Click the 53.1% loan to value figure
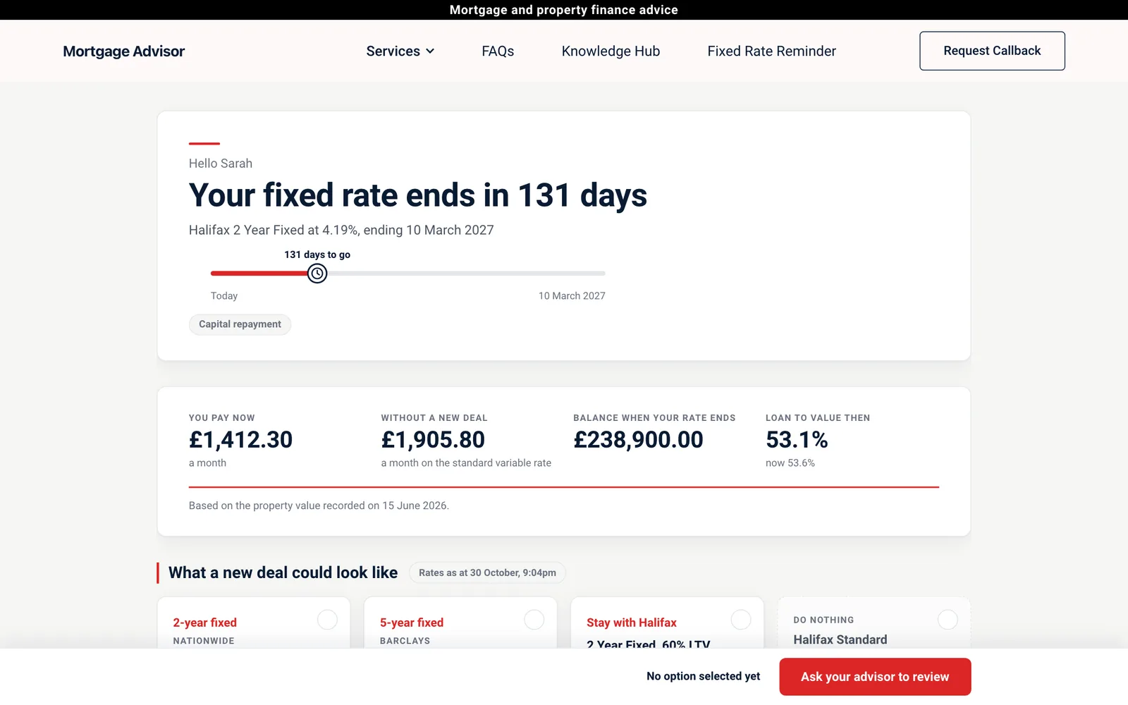 797,440
